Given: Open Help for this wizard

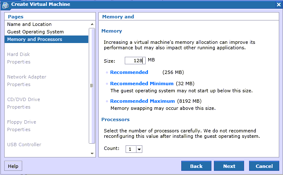Looking at the screenshot, I should 13,166.
